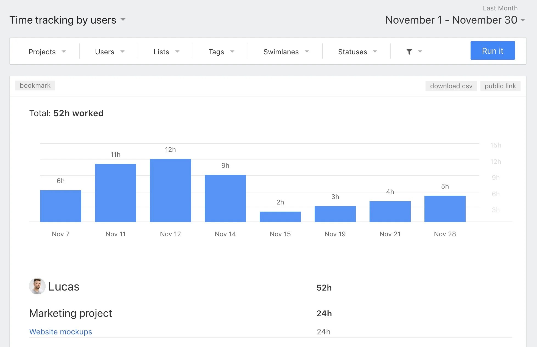
Task: Open the Projects filter dropdown
Action: (x=47, y=52)
